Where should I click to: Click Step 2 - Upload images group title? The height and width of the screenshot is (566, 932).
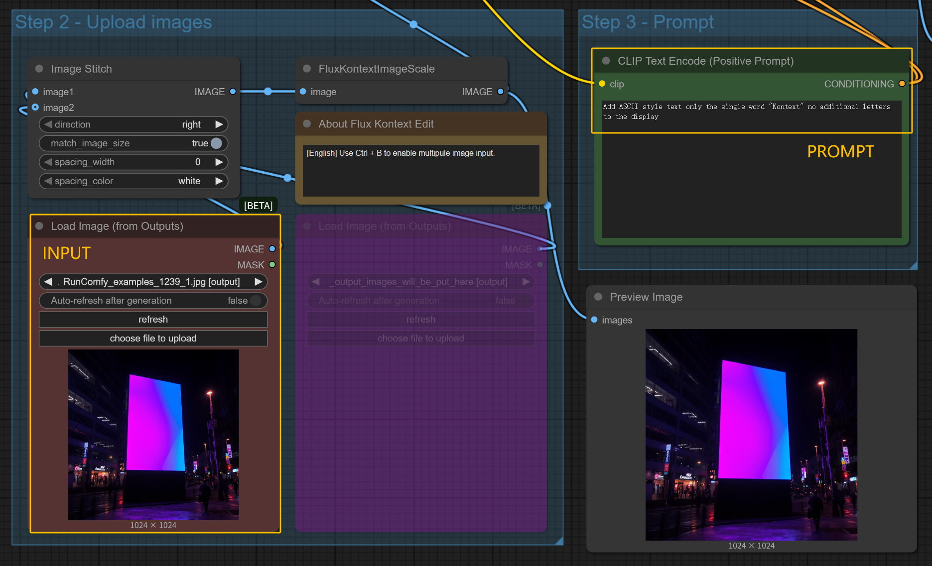coord(114,22)
